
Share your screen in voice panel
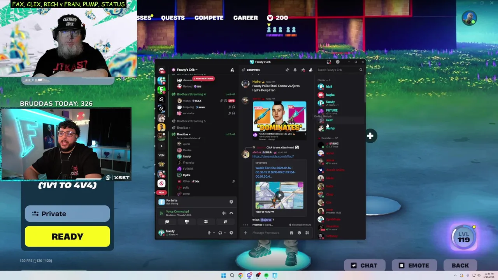(187, 222)
